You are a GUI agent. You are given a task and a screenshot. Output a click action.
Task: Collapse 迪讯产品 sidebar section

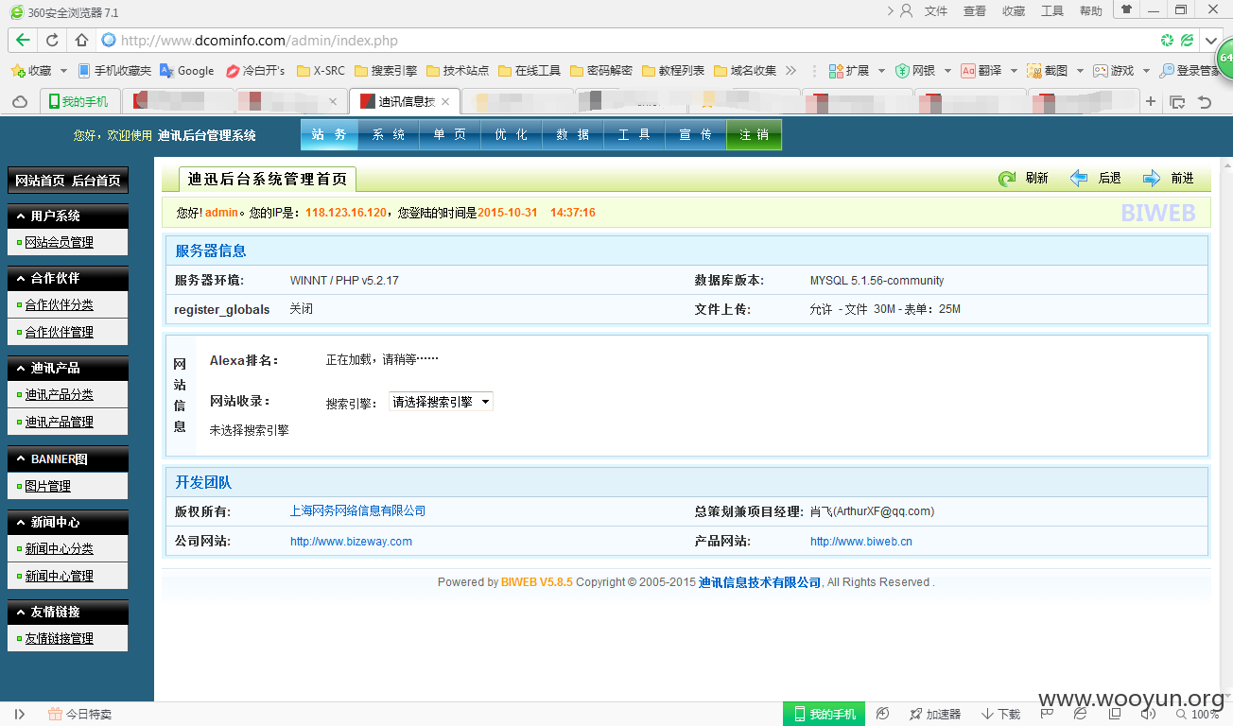[67, 369]
